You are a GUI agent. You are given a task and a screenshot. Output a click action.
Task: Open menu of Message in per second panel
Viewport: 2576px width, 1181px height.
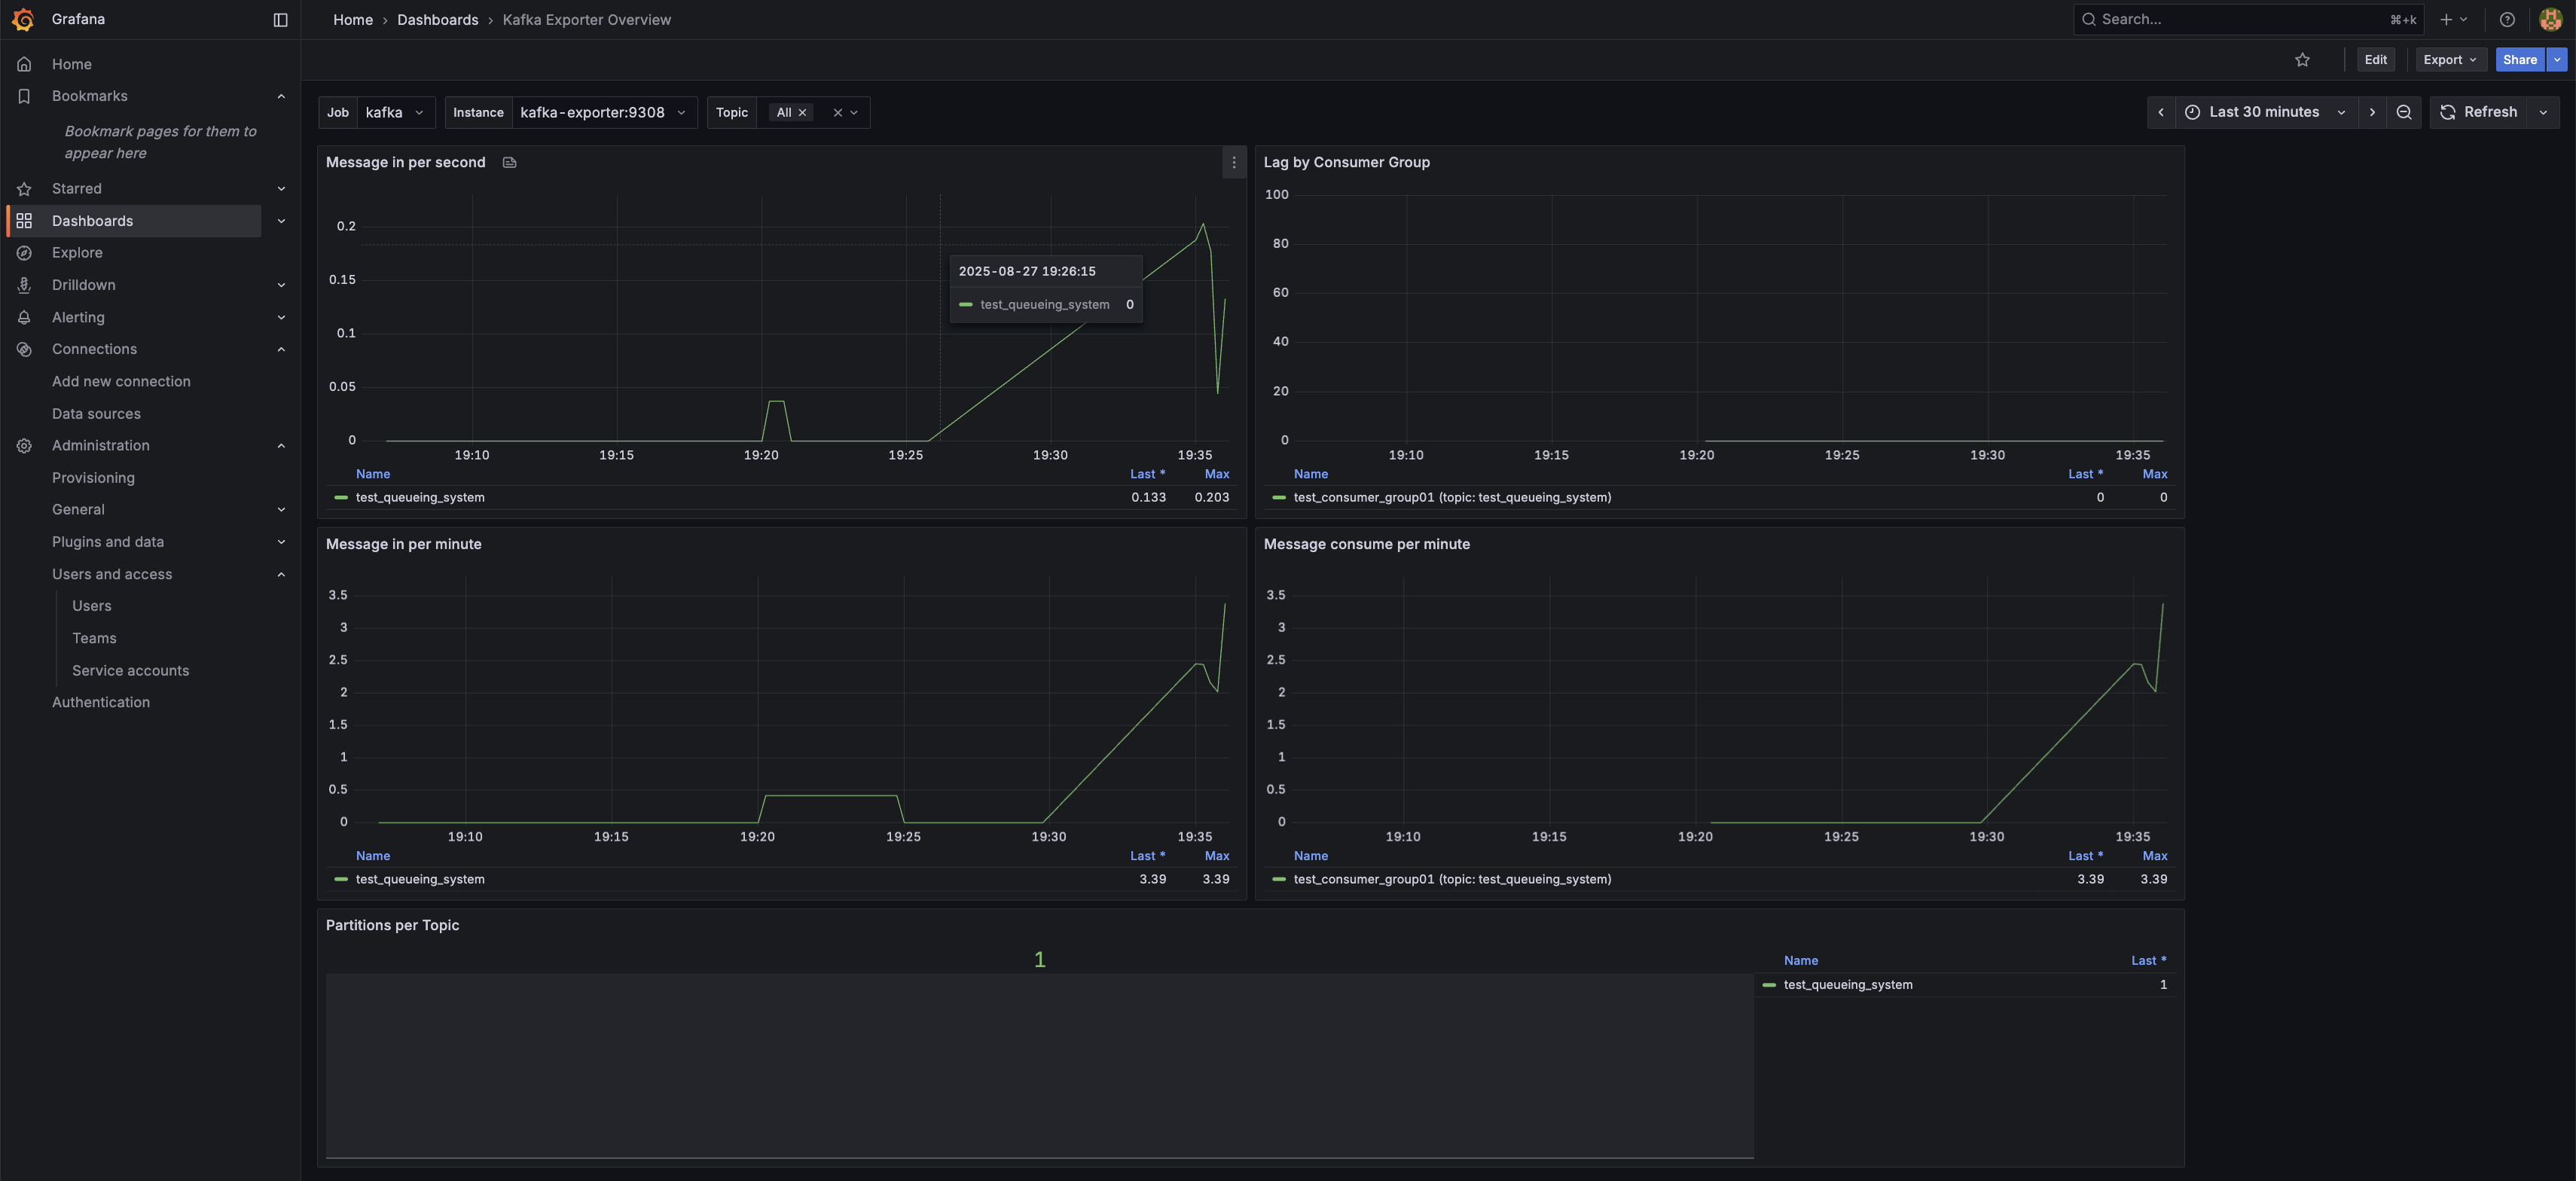(1233, 162)
